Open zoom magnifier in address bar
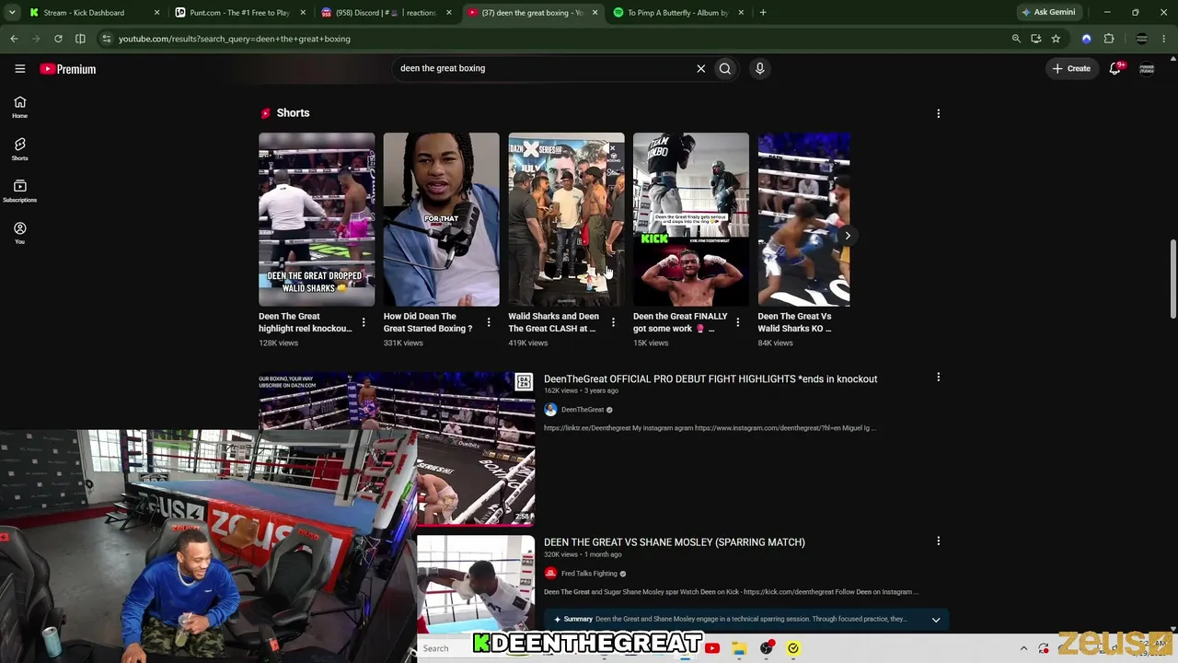The height and width of the screenshot is (663, 1178). [x=1016, y=39]
